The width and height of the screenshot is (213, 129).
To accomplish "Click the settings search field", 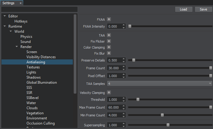I will pos(39,10).
